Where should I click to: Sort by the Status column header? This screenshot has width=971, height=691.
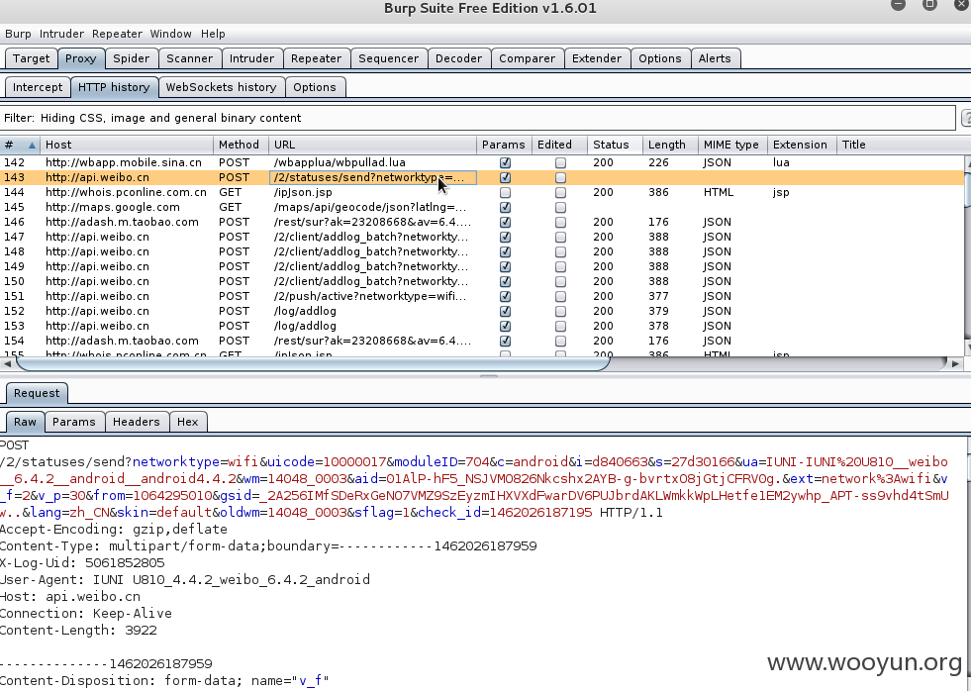point(615,145)
